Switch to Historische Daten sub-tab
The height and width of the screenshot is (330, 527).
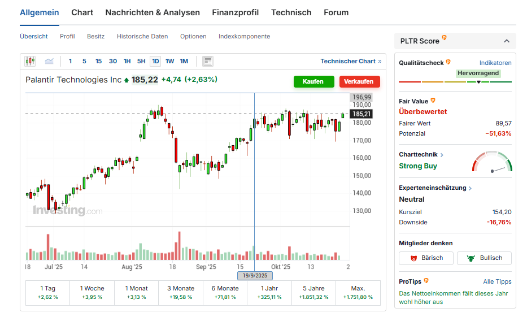(x=142, y=36)
